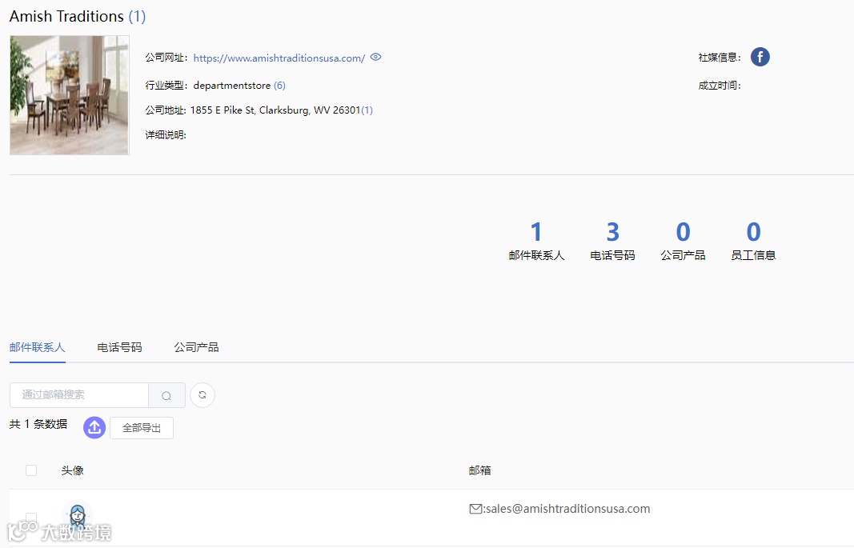
Task: Click the departmentstore industry text
Action: coord(232,86)
